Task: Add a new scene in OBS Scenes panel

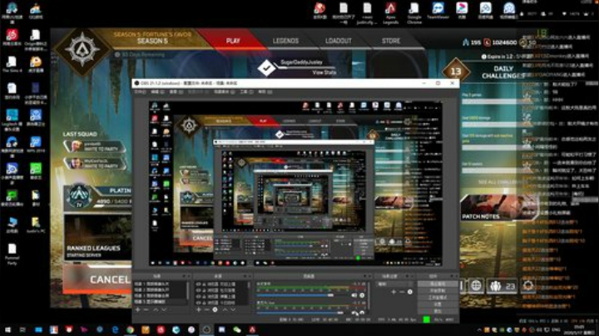Action: coord(138,309)
